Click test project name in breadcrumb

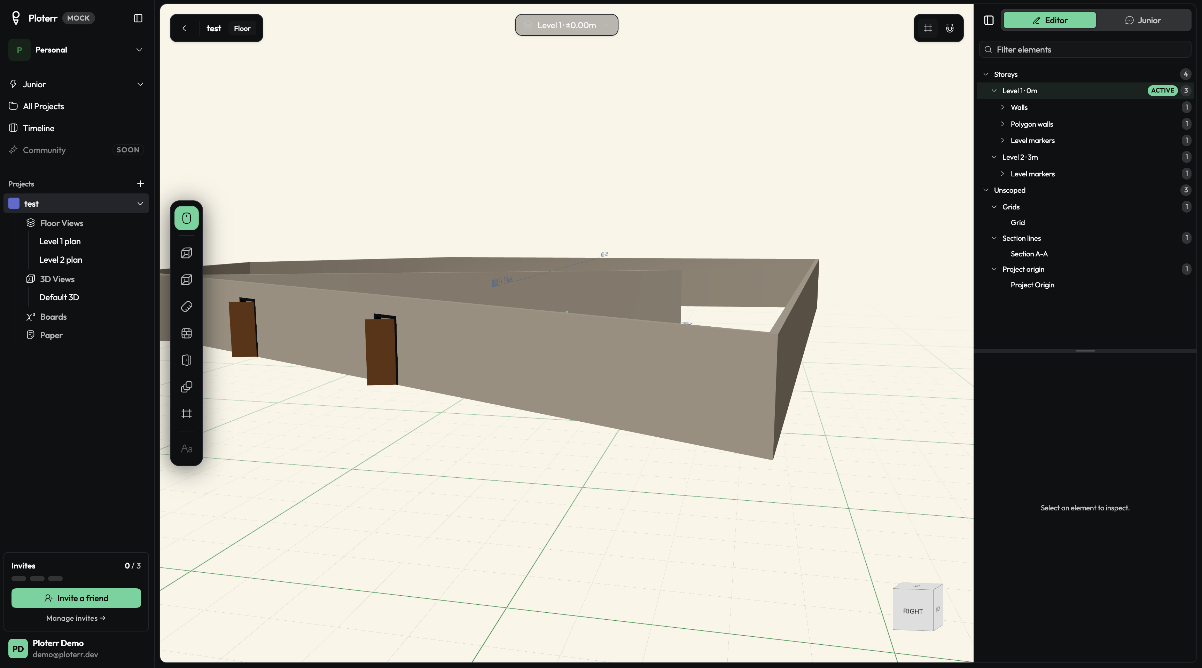tap(214, 28)
